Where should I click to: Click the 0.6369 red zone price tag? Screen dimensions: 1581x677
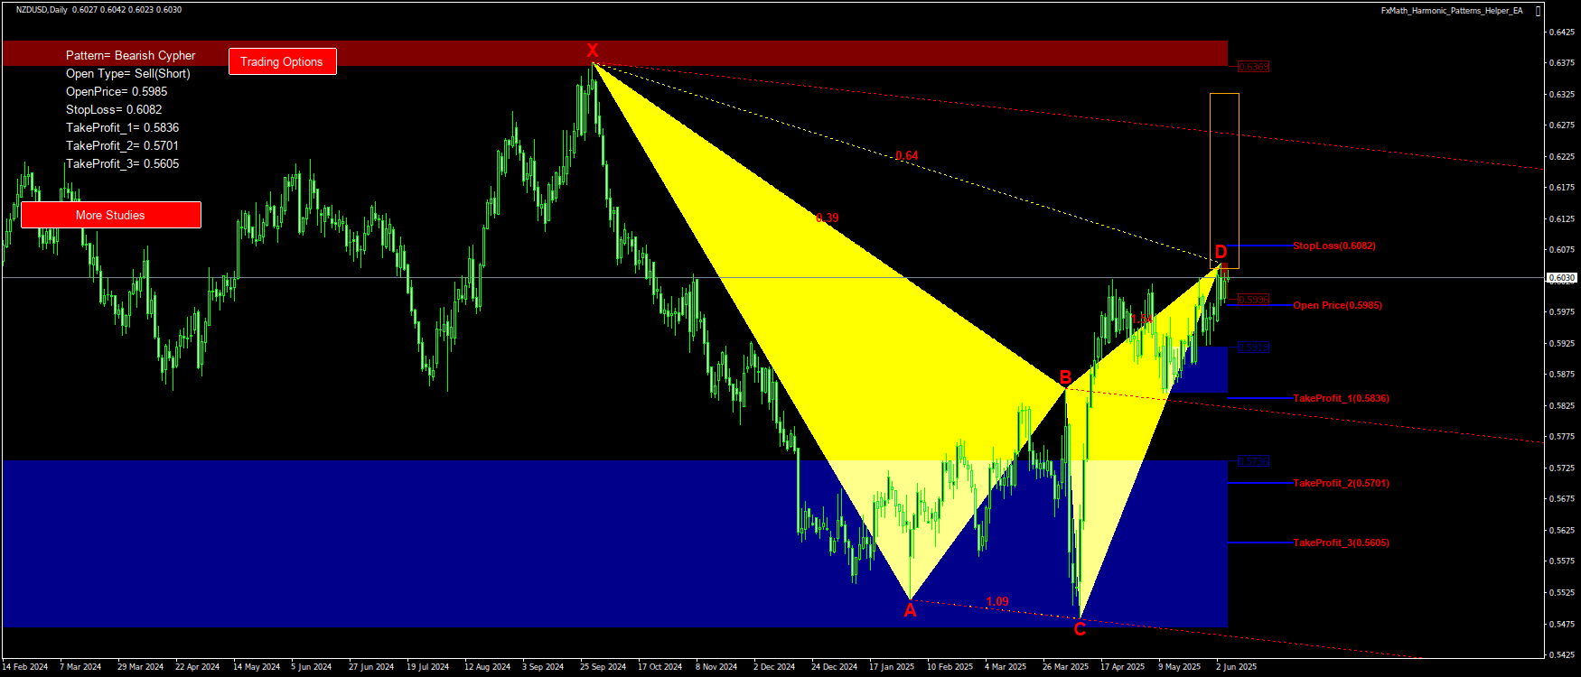tap(1253, 67)
